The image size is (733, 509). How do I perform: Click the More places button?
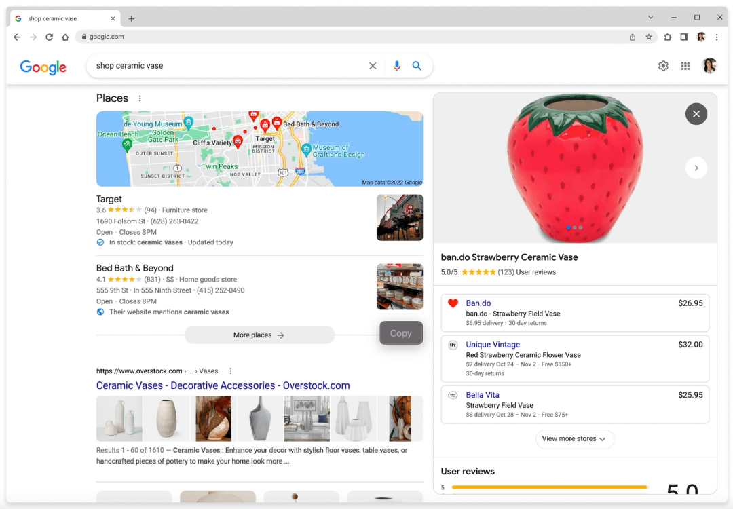pos(259,335)
